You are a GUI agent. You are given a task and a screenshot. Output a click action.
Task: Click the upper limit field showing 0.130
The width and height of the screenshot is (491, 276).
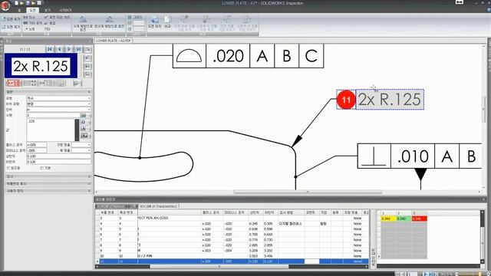point(58,156)
